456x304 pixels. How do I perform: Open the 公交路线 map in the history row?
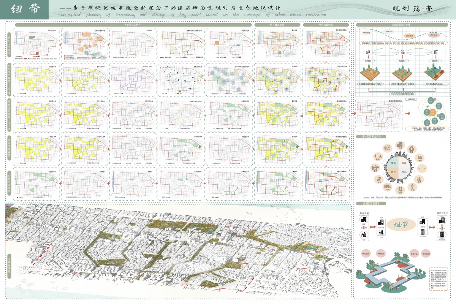[x=133, y=44]
